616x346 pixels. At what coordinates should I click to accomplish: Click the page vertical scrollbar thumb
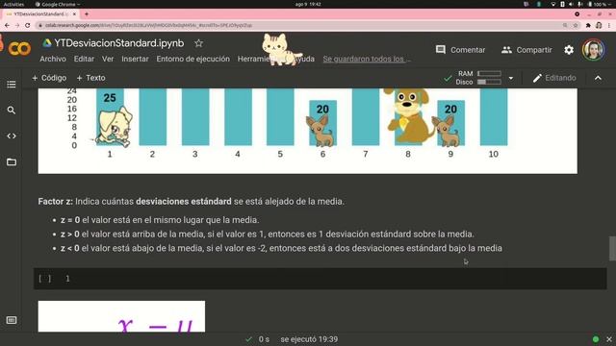point(612,248)
